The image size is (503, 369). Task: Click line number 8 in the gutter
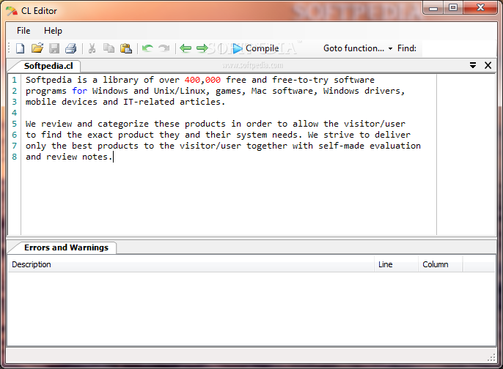tap(14, 157)
